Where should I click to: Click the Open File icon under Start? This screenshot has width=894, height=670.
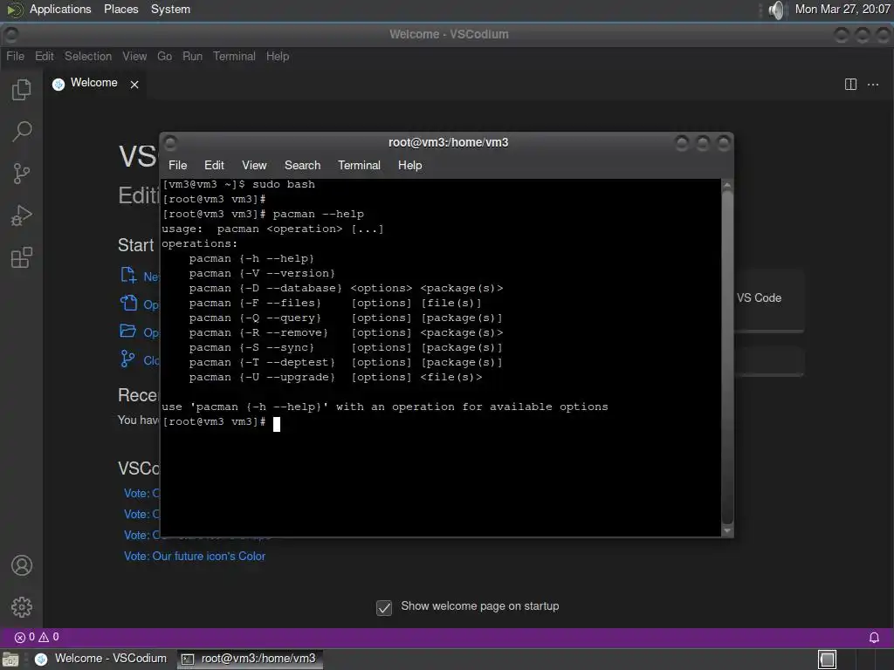tap(128, 303)
